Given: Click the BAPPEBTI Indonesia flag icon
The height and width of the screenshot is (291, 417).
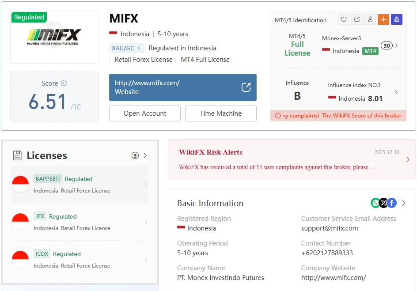Looking at the screenshot, I should [20, 184].
